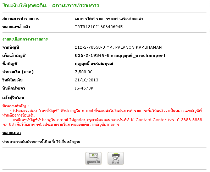The image size is (210, 172).
Task: Click the memo value I5-4670K
Action: coord(84,88)
